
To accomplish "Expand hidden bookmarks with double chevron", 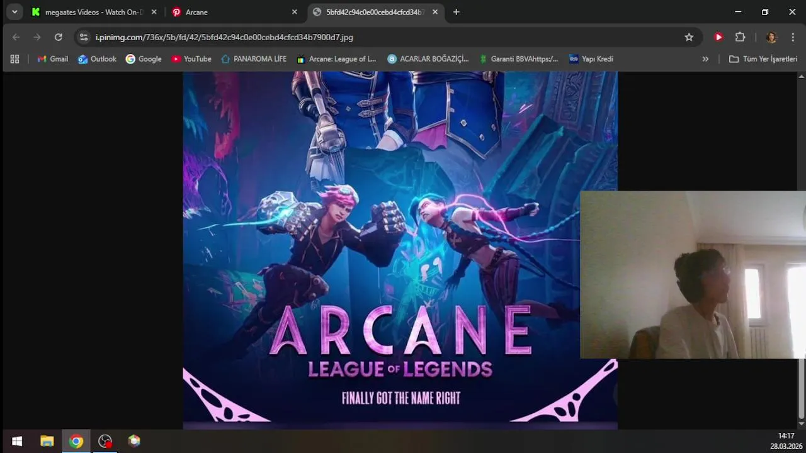I will point(705,59).
